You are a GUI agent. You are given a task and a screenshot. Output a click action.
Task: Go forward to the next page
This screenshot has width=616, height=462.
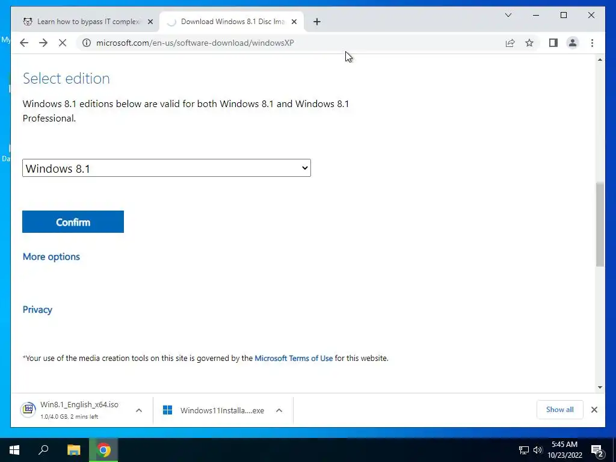pos(43,43)
